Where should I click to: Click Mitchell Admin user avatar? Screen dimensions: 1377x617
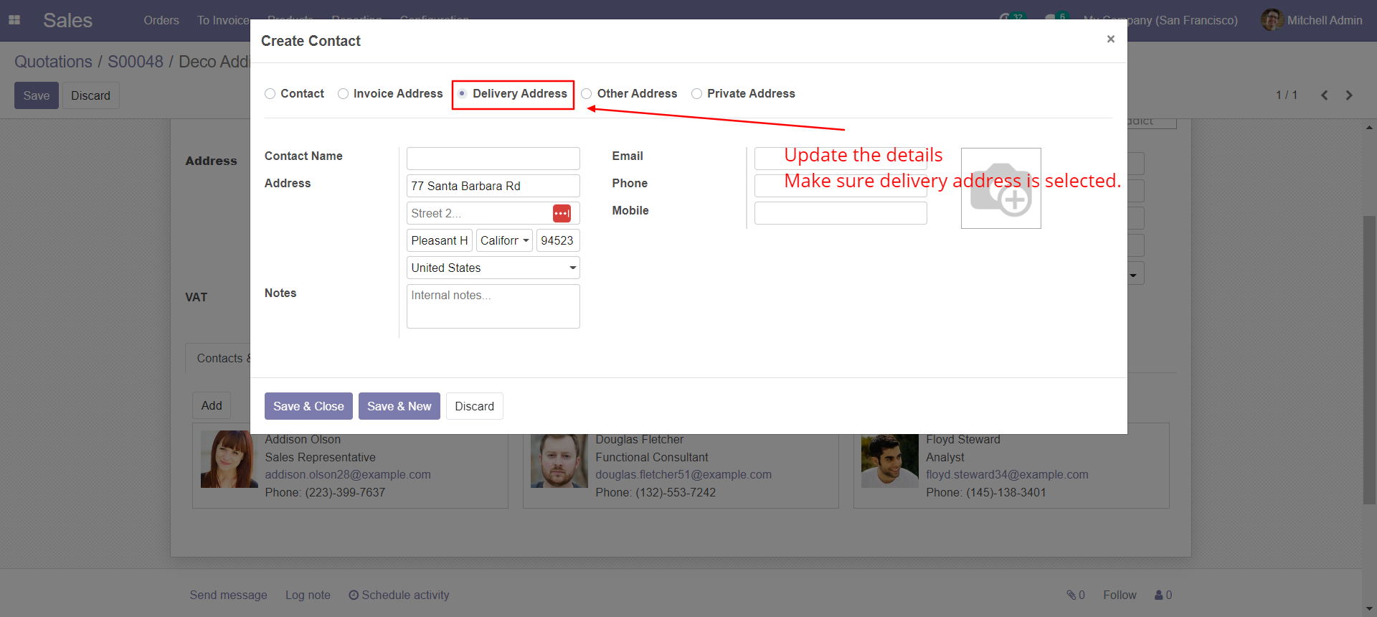coord(1272,20)
